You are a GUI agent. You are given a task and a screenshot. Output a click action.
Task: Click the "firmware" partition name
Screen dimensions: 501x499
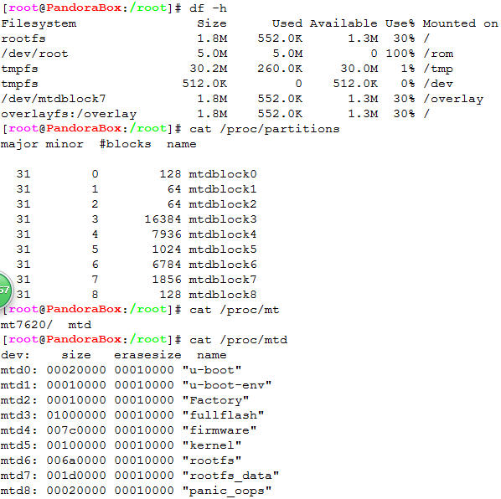pyautogui.click(x=220, y=430)
